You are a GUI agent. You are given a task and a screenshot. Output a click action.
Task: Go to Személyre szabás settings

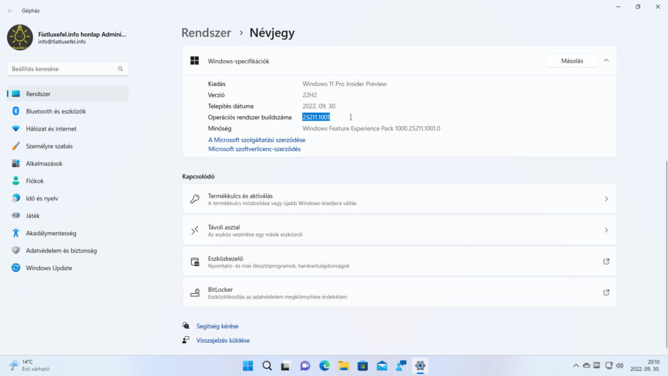point(68,146)
